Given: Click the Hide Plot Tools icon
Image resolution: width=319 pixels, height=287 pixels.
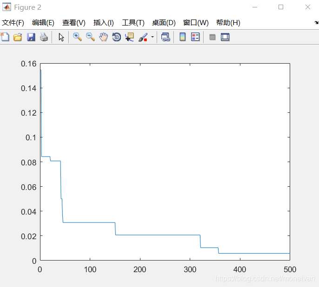Looking at the screenshot, I should (x=213, y=37).
